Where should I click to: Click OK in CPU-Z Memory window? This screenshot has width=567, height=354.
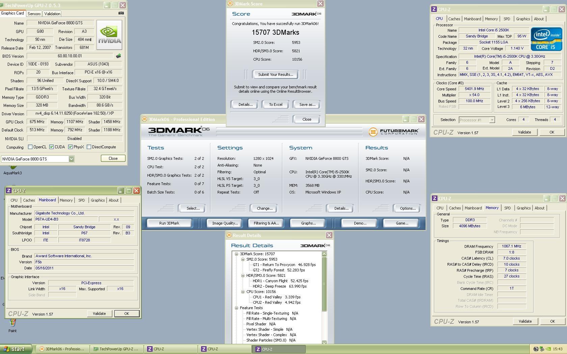pos(552,321)
